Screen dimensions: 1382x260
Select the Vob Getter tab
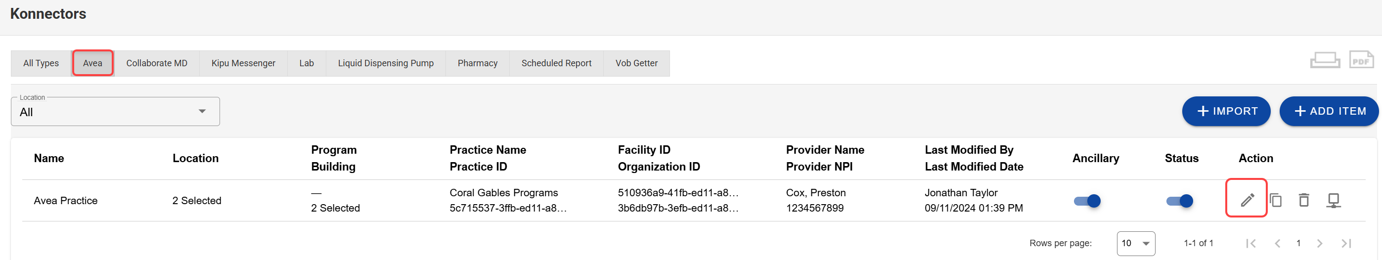coord(636,63)
